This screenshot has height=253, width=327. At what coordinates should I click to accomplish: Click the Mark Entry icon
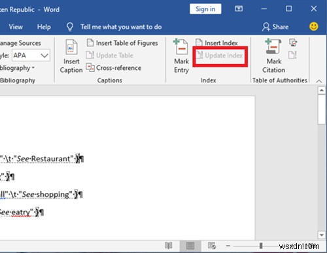[181, 46]
